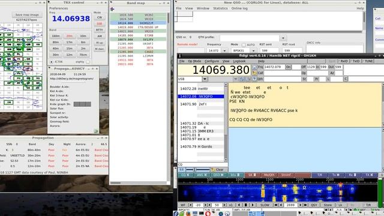Open the Band map filter settings icon
Viewport: 384px width, 216px height.
coord(112,10)
